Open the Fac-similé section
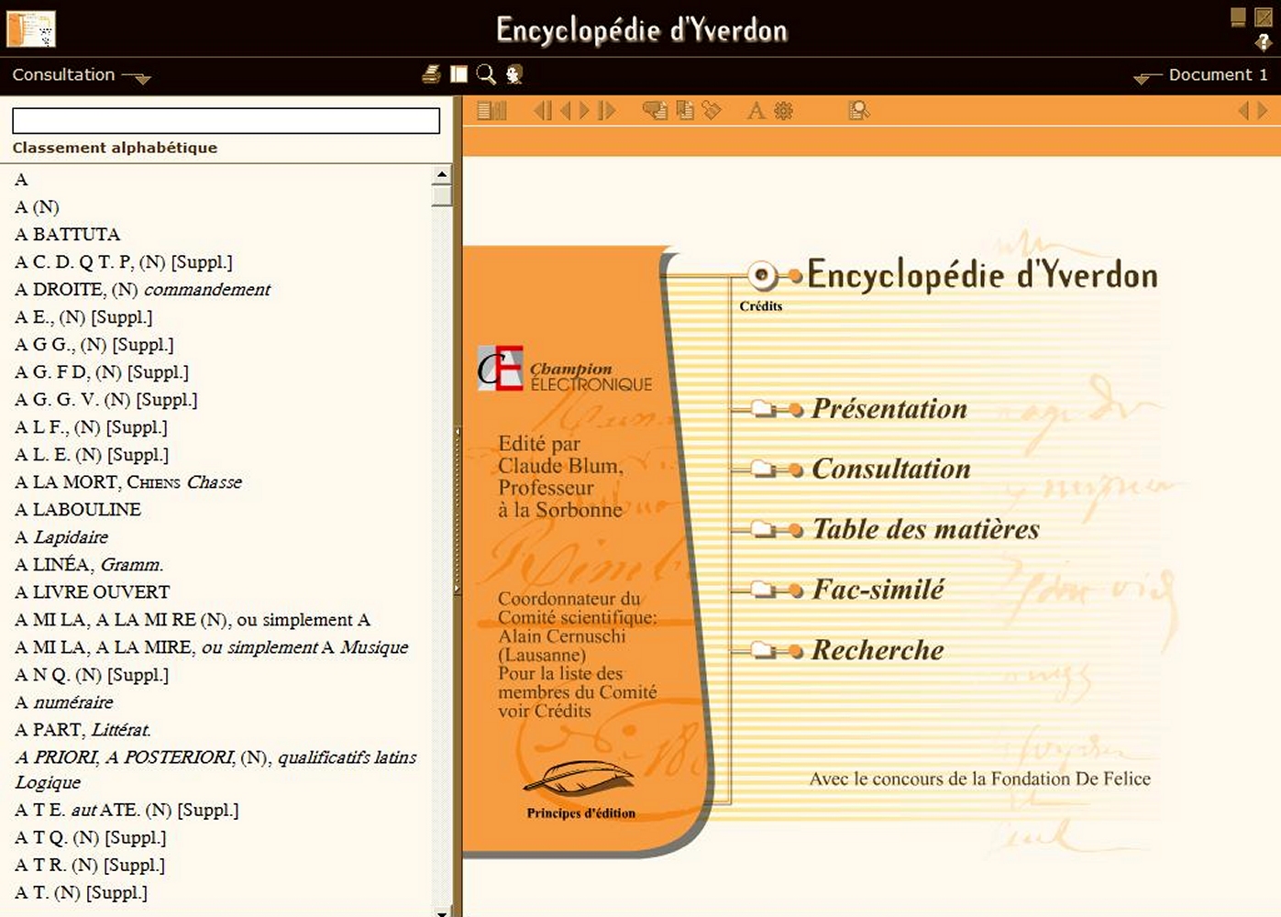The image size is (1281, 917). tap(878, 590)
